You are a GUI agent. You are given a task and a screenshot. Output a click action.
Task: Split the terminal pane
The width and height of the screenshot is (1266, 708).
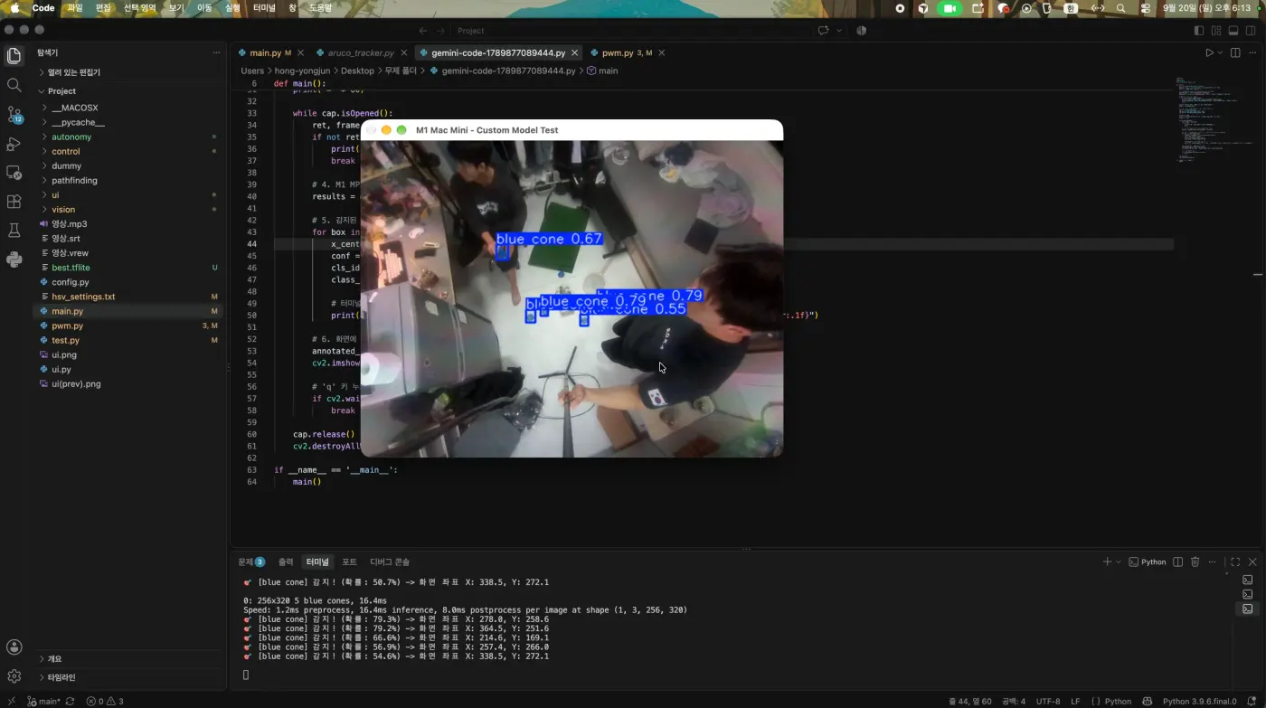tap(1177, 562)
